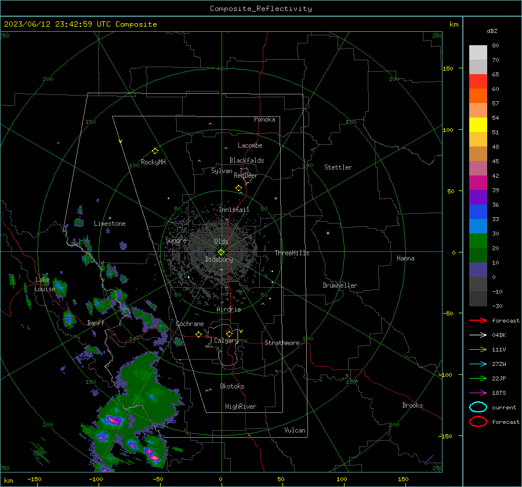Screen dimensions: 522x487
Task: Click the RedDeer city label
Action: 246,175
